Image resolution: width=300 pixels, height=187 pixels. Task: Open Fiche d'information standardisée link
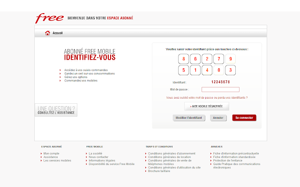click(234, 157)
